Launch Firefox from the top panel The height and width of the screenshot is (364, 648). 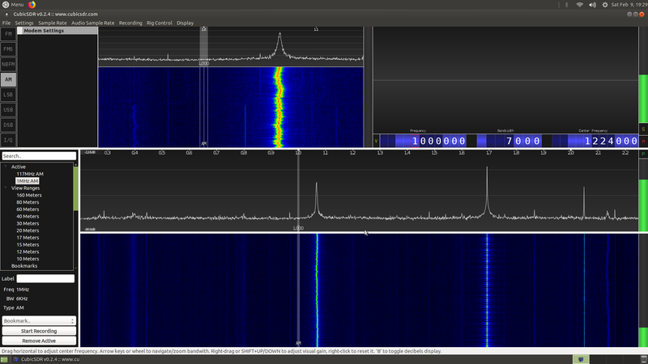(32, 5)
